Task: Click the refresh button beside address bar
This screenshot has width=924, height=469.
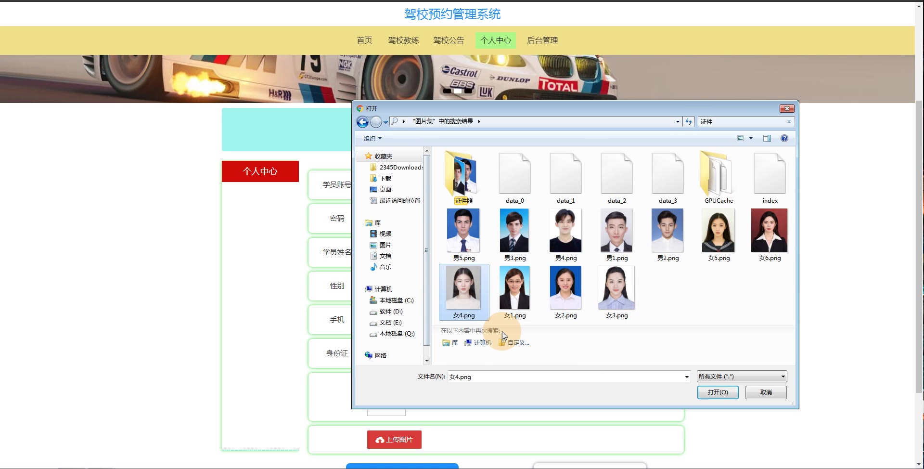Action: (689, 122)
